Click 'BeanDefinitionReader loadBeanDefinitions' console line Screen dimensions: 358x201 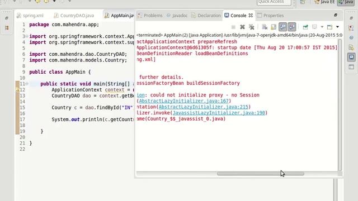[x=192, y=54]
